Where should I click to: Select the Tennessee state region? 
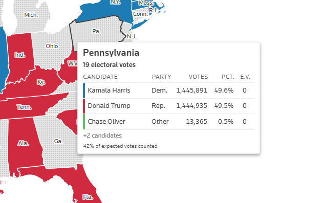24,107
